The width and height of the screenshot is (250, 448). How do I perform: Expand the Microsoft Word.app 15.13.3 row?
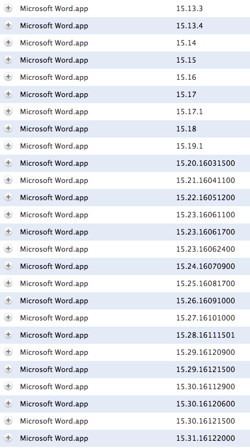8,8
